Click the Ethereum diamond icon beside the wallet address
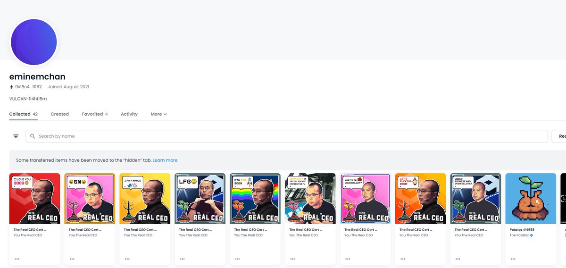This screenshot has width=566, height=268. [x=11, y=87]
